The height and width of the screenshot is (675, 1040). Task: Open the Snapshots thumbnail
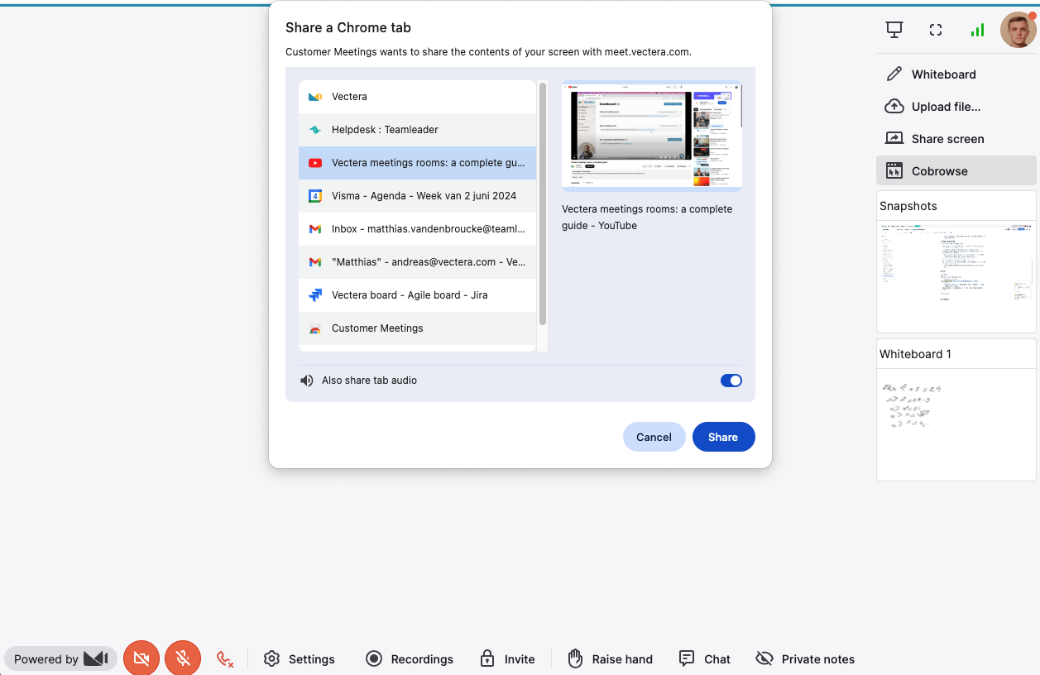(956, 276)
